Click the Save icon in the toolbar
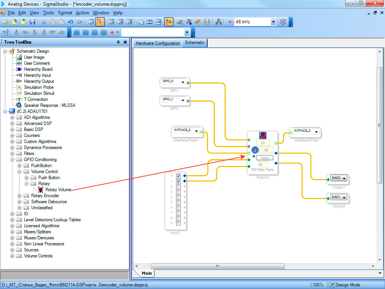 point(32,22)
